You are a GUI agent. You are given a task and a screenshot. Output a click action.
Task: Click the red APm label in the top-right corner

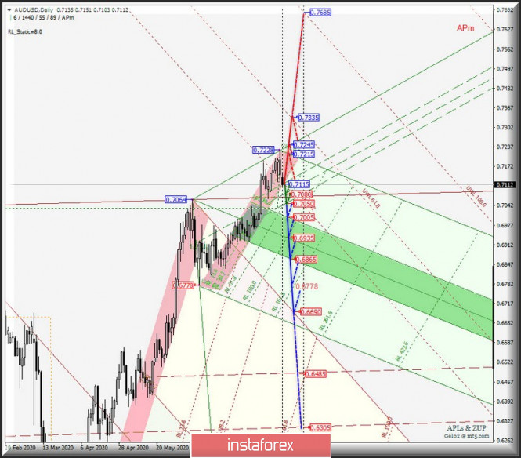pos(465,28)
